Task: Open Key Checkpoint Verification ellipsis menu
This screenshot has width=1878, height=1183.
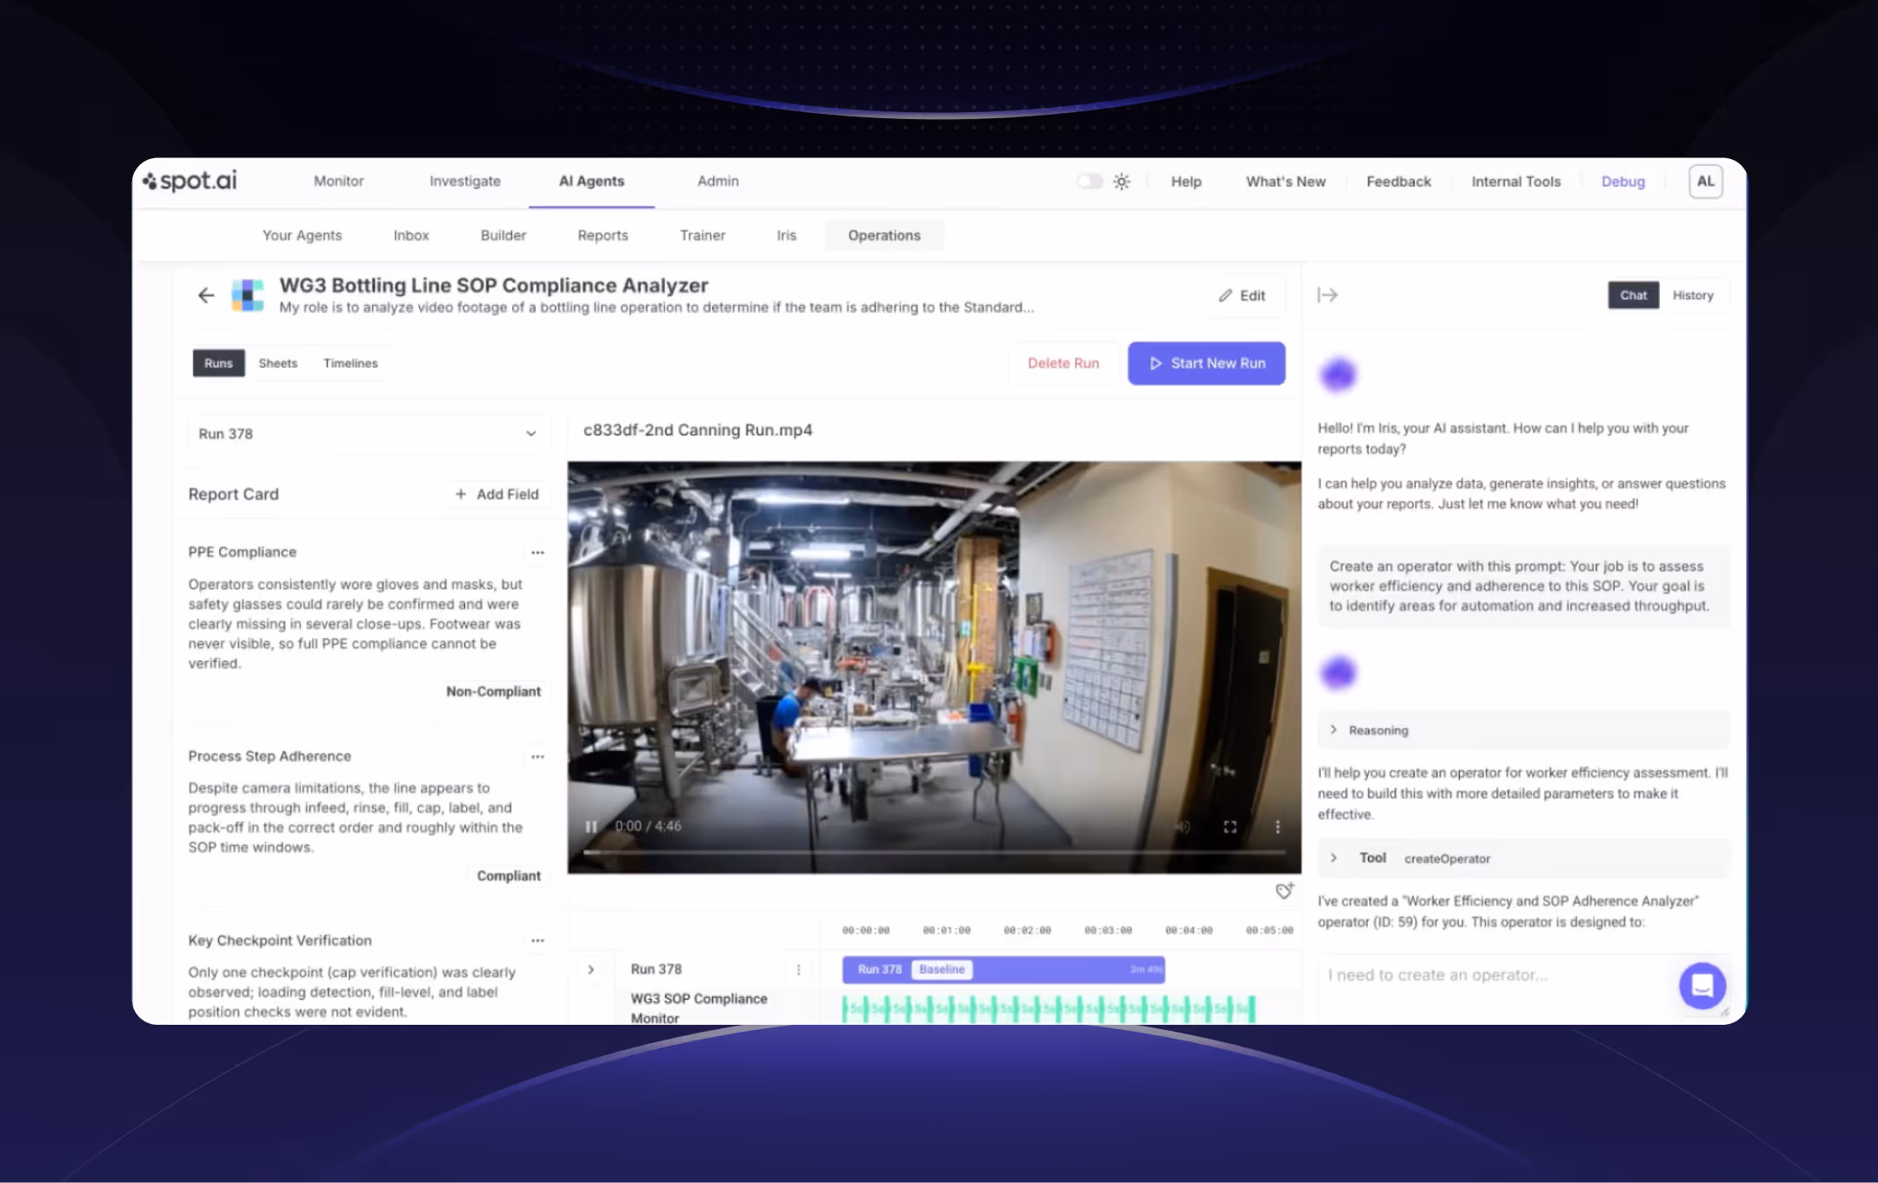Action: click(537, 940)
